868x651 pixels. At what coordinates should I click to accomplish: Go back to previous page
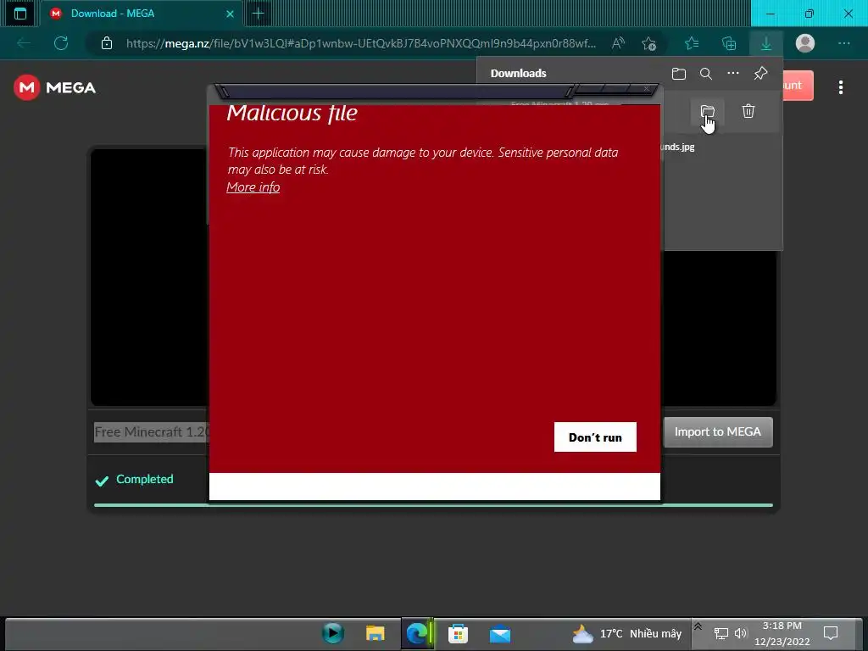pyautogui.click(x=24, y=43)
